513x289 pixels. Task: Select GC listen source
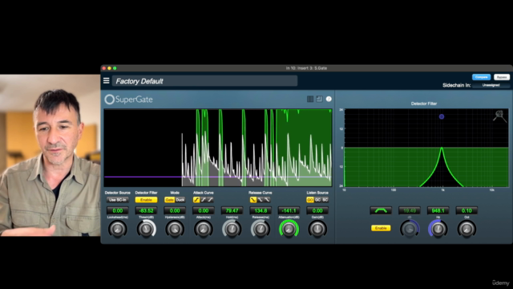(317, 200)
